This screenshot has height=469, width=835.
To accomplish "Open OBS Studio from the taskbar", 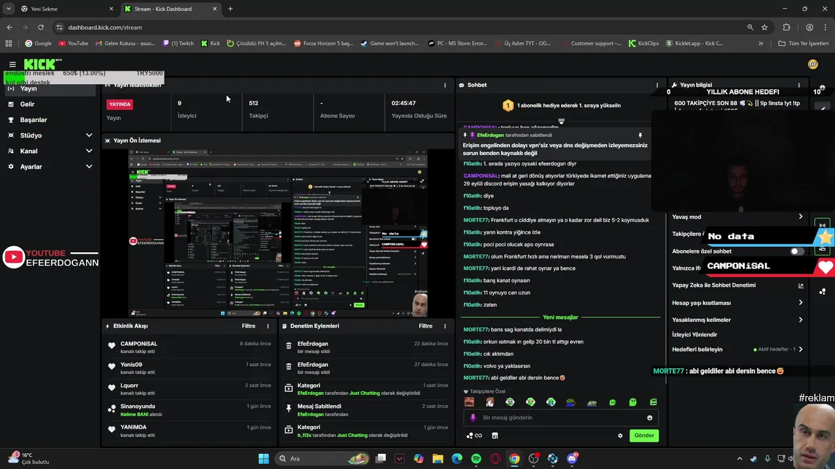I will [534, 459].
